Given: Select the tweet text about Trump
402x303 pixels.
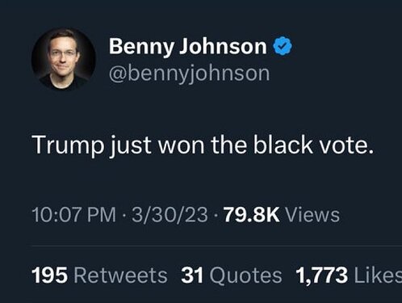Looking at the screenshot, I should pos(203,145).
